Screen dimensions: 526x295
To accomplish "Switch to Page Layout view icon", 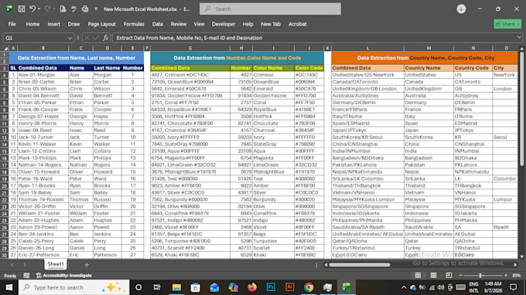I will click(x=433, y=276).
